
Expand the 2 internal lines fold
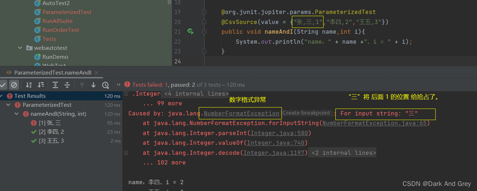pyautogui.click(x=342, y=153)
